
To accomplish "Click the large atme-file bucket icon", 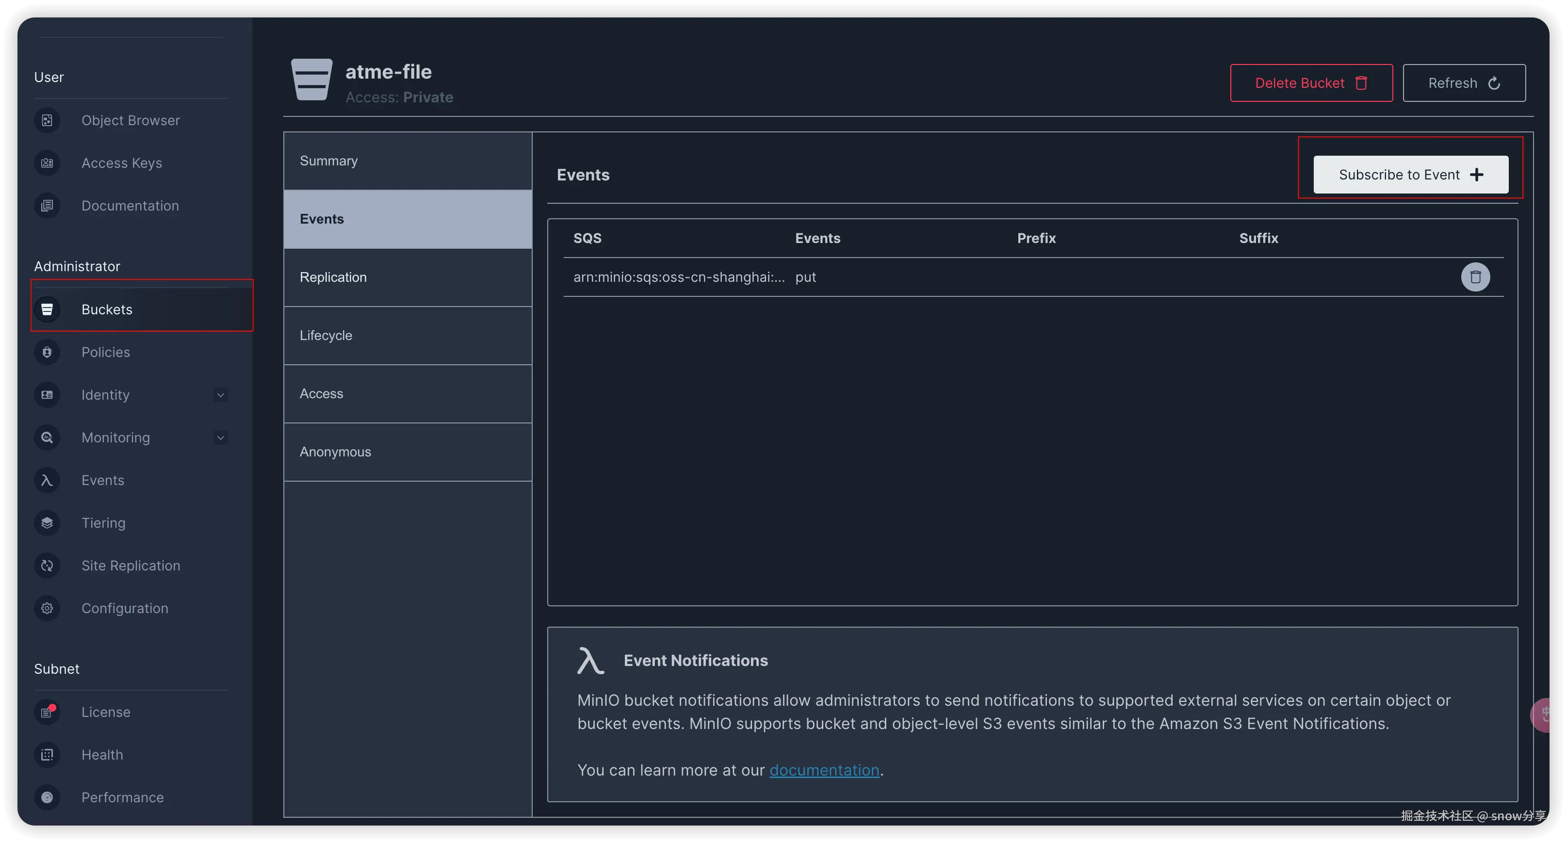I will (311, 80).
